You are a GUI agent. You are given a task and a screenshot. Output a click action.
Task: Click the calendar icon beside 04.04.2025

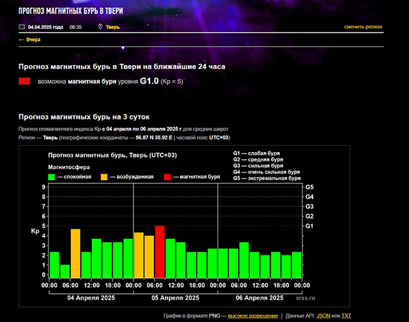click(22, 27)
